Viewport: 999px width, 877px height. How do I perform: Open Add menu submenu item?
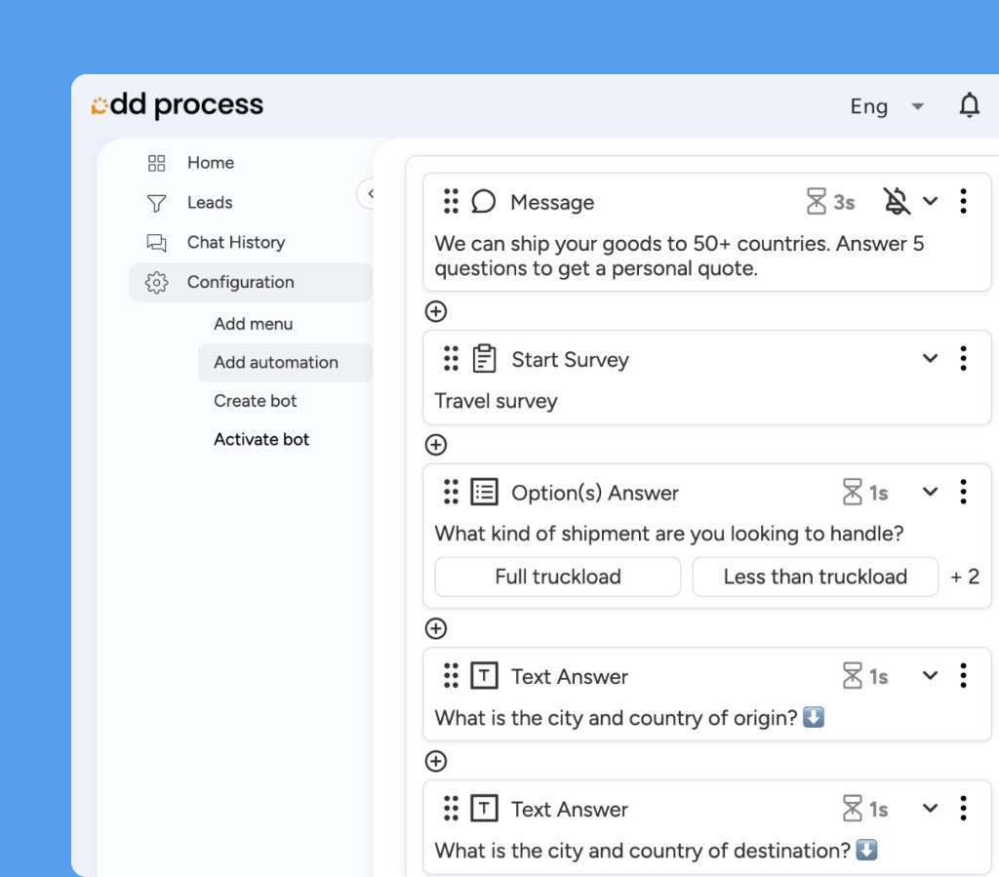[253, 324]
